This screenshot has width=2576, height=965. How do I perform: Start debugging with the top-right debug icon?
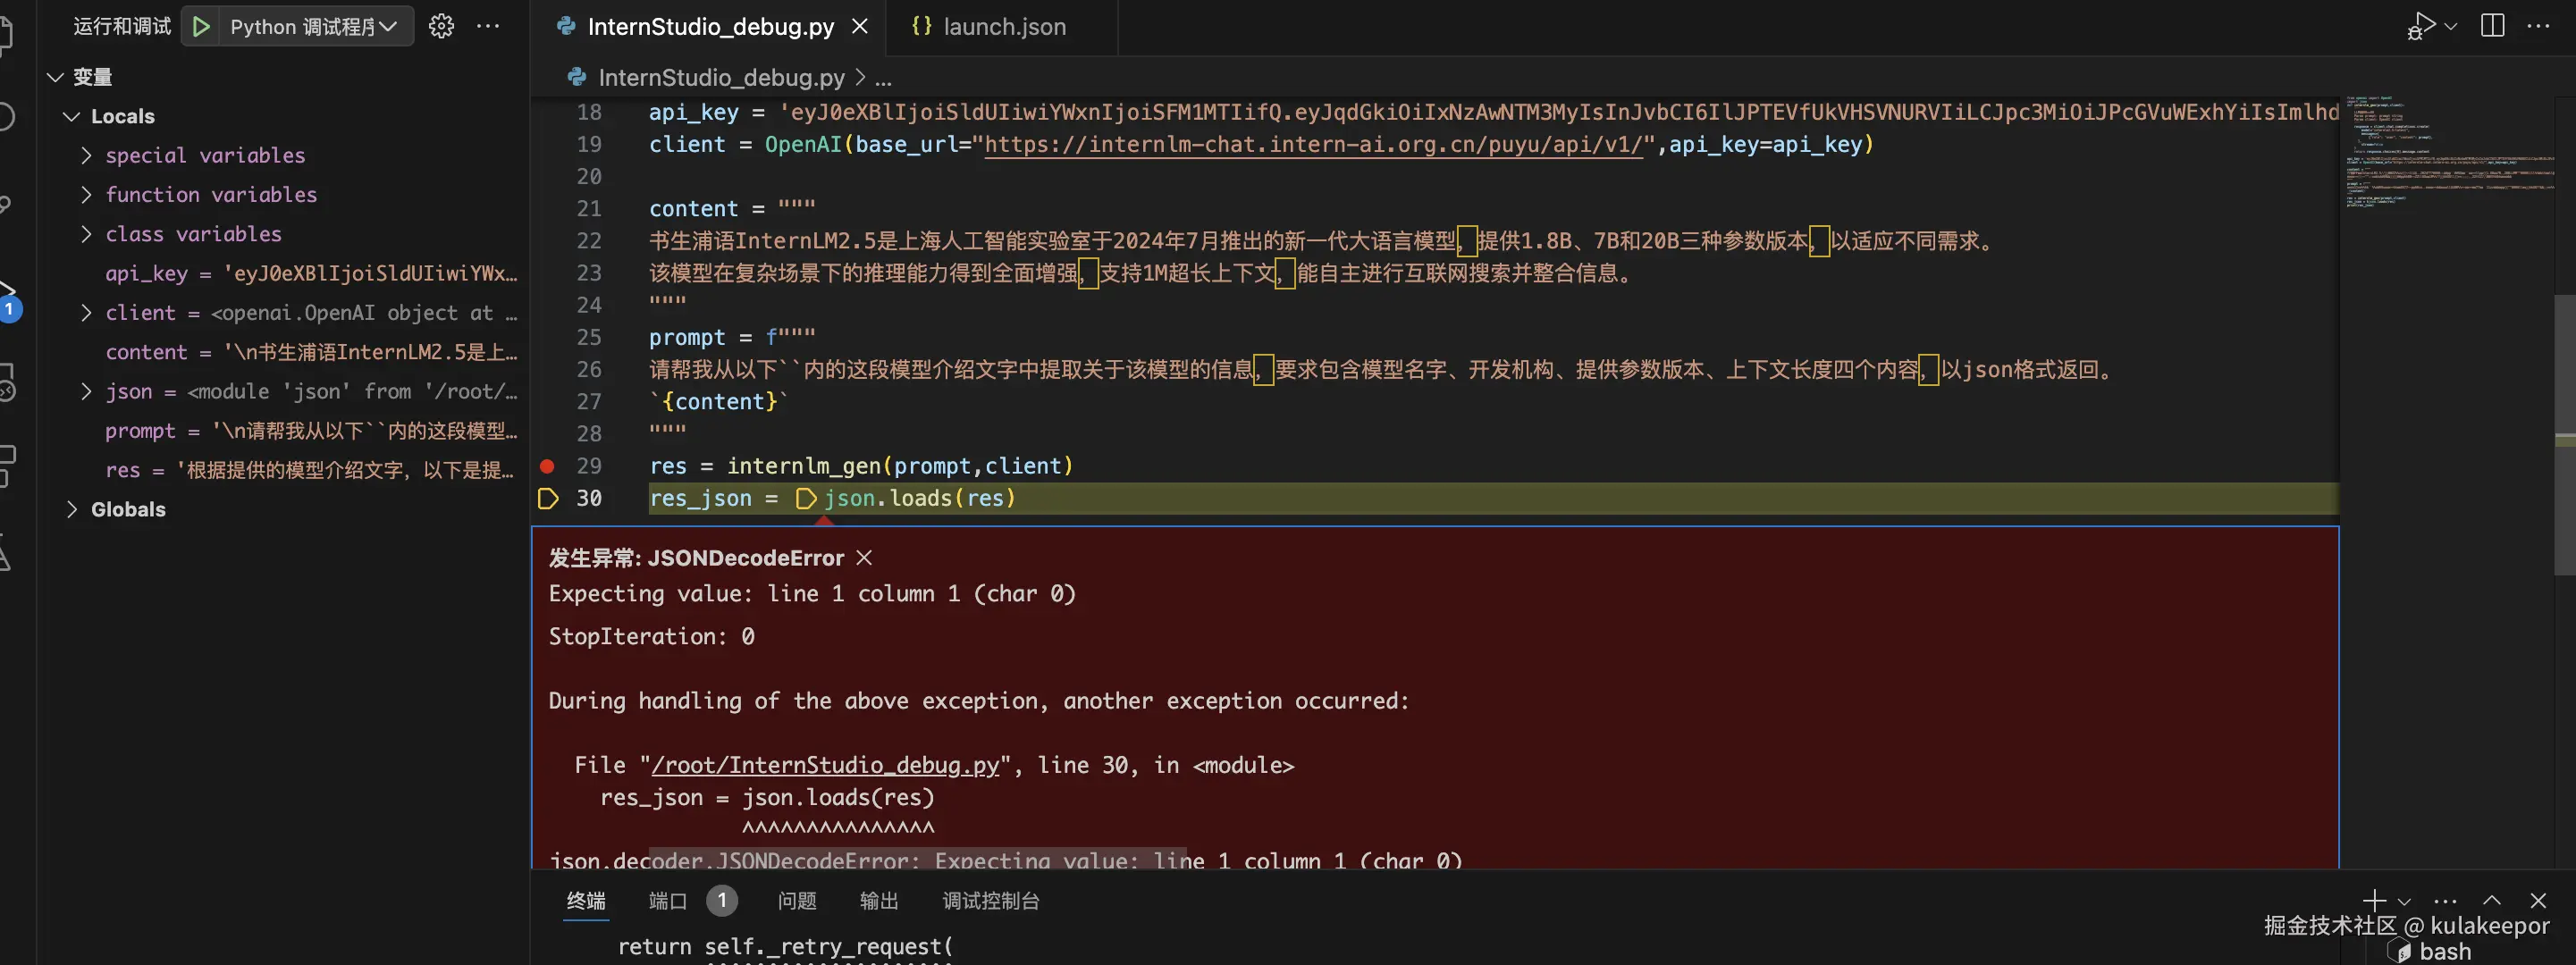click(x=2421, y=25)
